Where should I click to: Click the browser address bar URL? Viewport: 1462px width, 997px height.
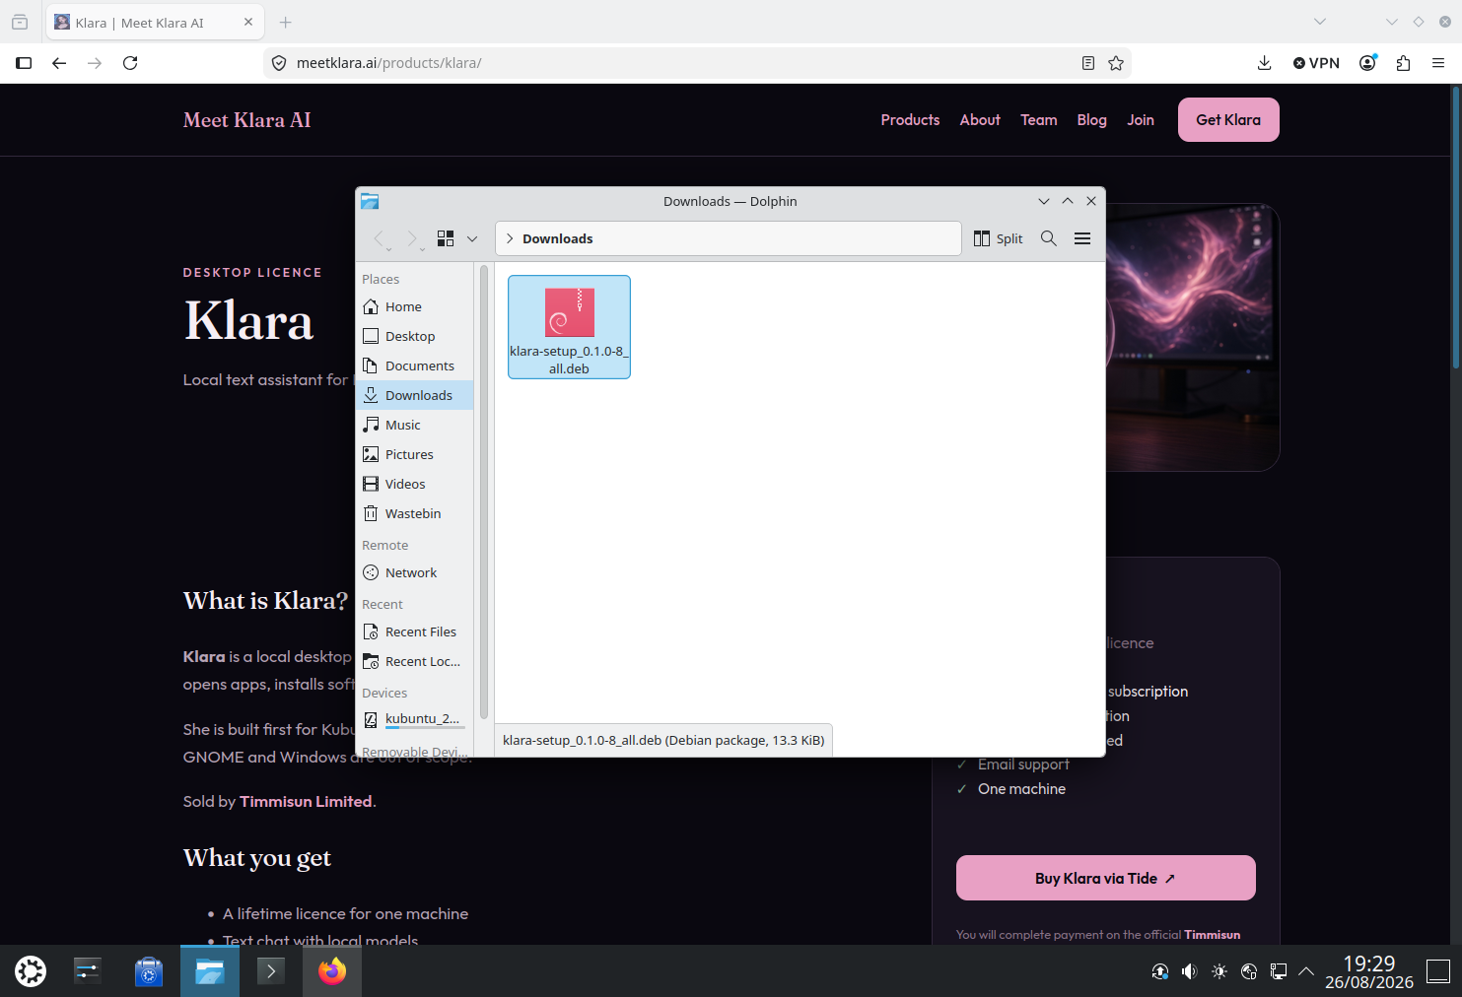point(388,63)
